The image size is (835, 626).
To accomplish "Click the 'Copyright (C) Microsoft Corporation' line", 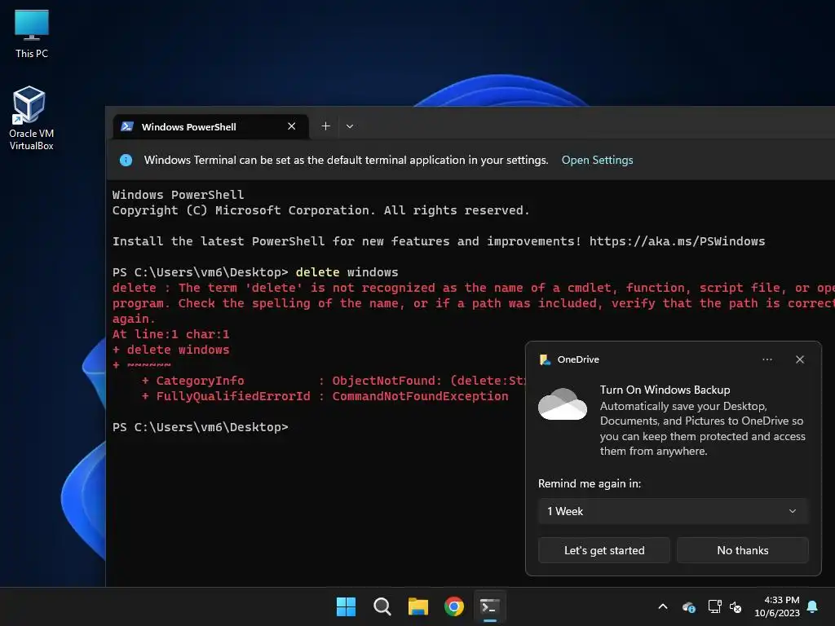I will [x=321, y=210].
